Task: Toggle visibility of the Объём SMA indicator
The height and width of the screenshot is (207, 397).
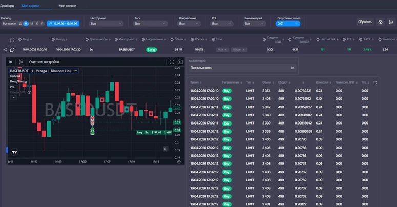Action: (x=29, y=92)
